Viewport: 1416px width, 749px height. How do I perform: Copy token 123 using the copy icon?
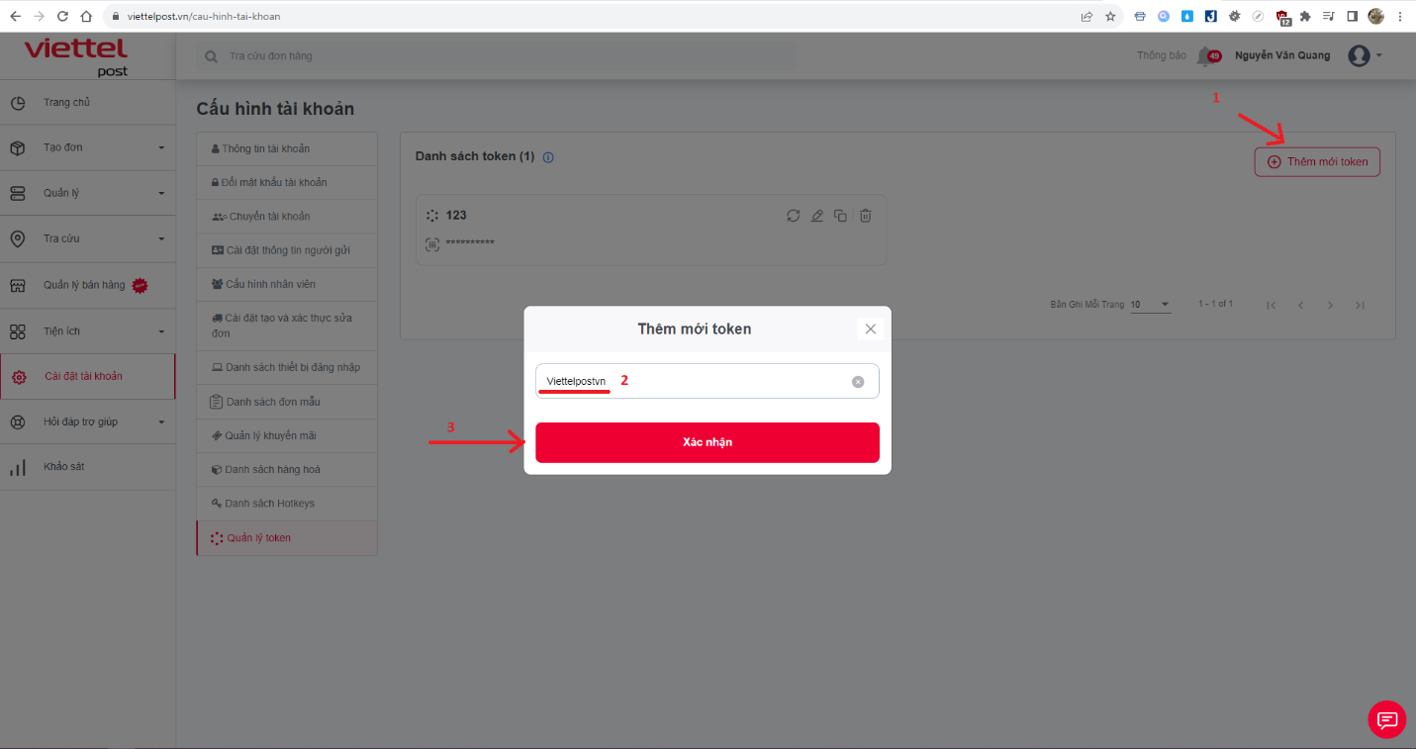[840, 216]
